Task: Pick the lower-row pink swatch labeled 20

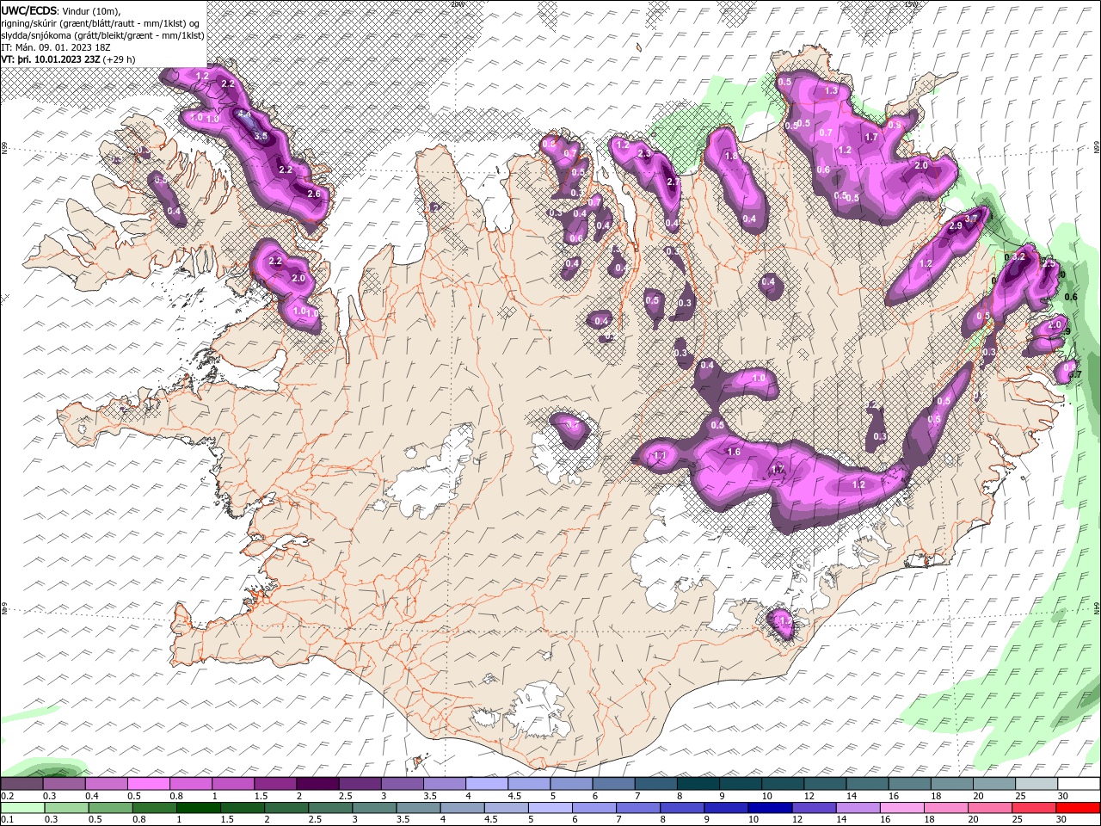Action: (x=990, y=808)
